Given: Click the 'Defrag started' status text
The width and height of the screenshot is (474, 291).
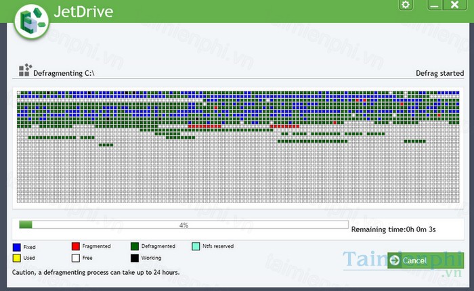Looking at the screenshot, I should click(x=440, y=73).
